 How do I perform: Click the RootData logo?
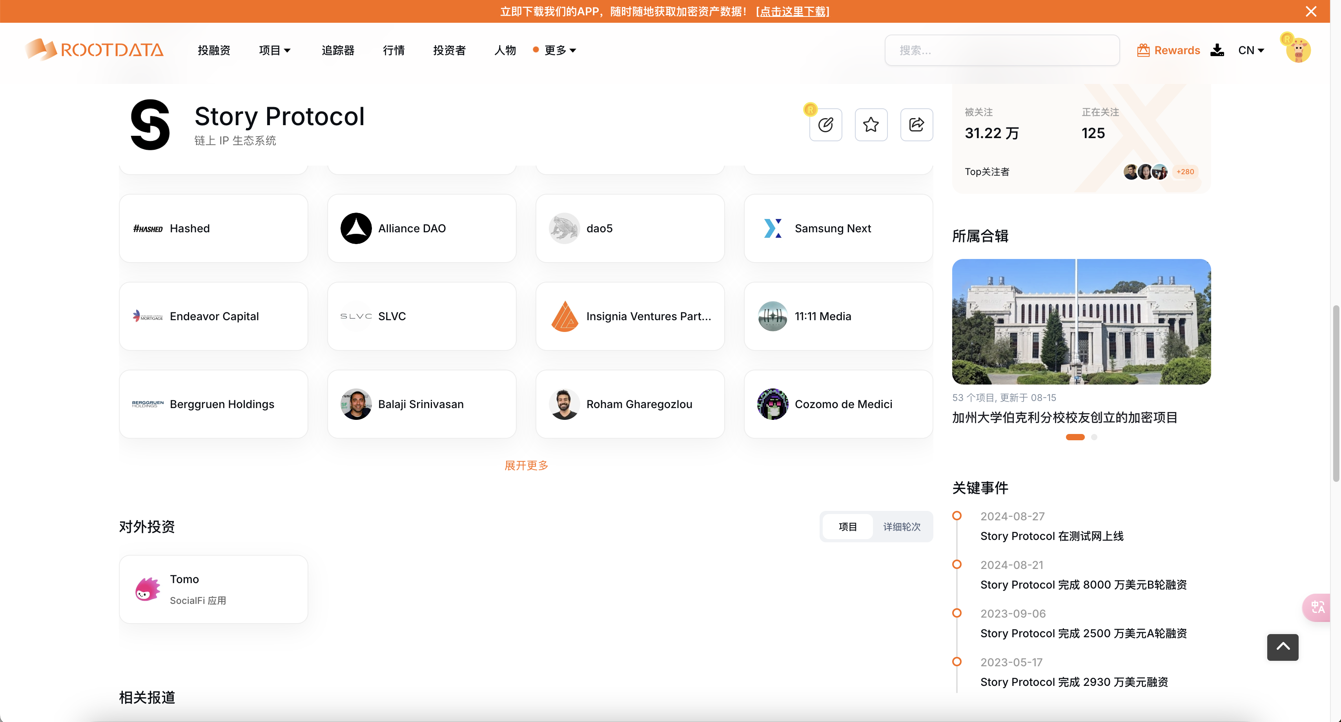point(94,50)
